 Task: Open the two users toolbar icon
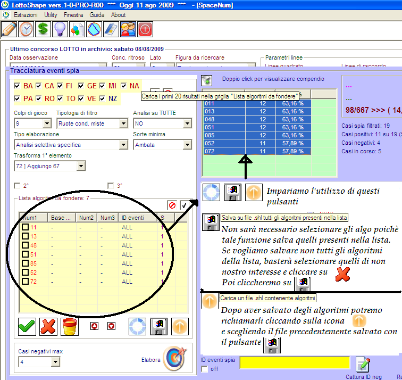128,29
